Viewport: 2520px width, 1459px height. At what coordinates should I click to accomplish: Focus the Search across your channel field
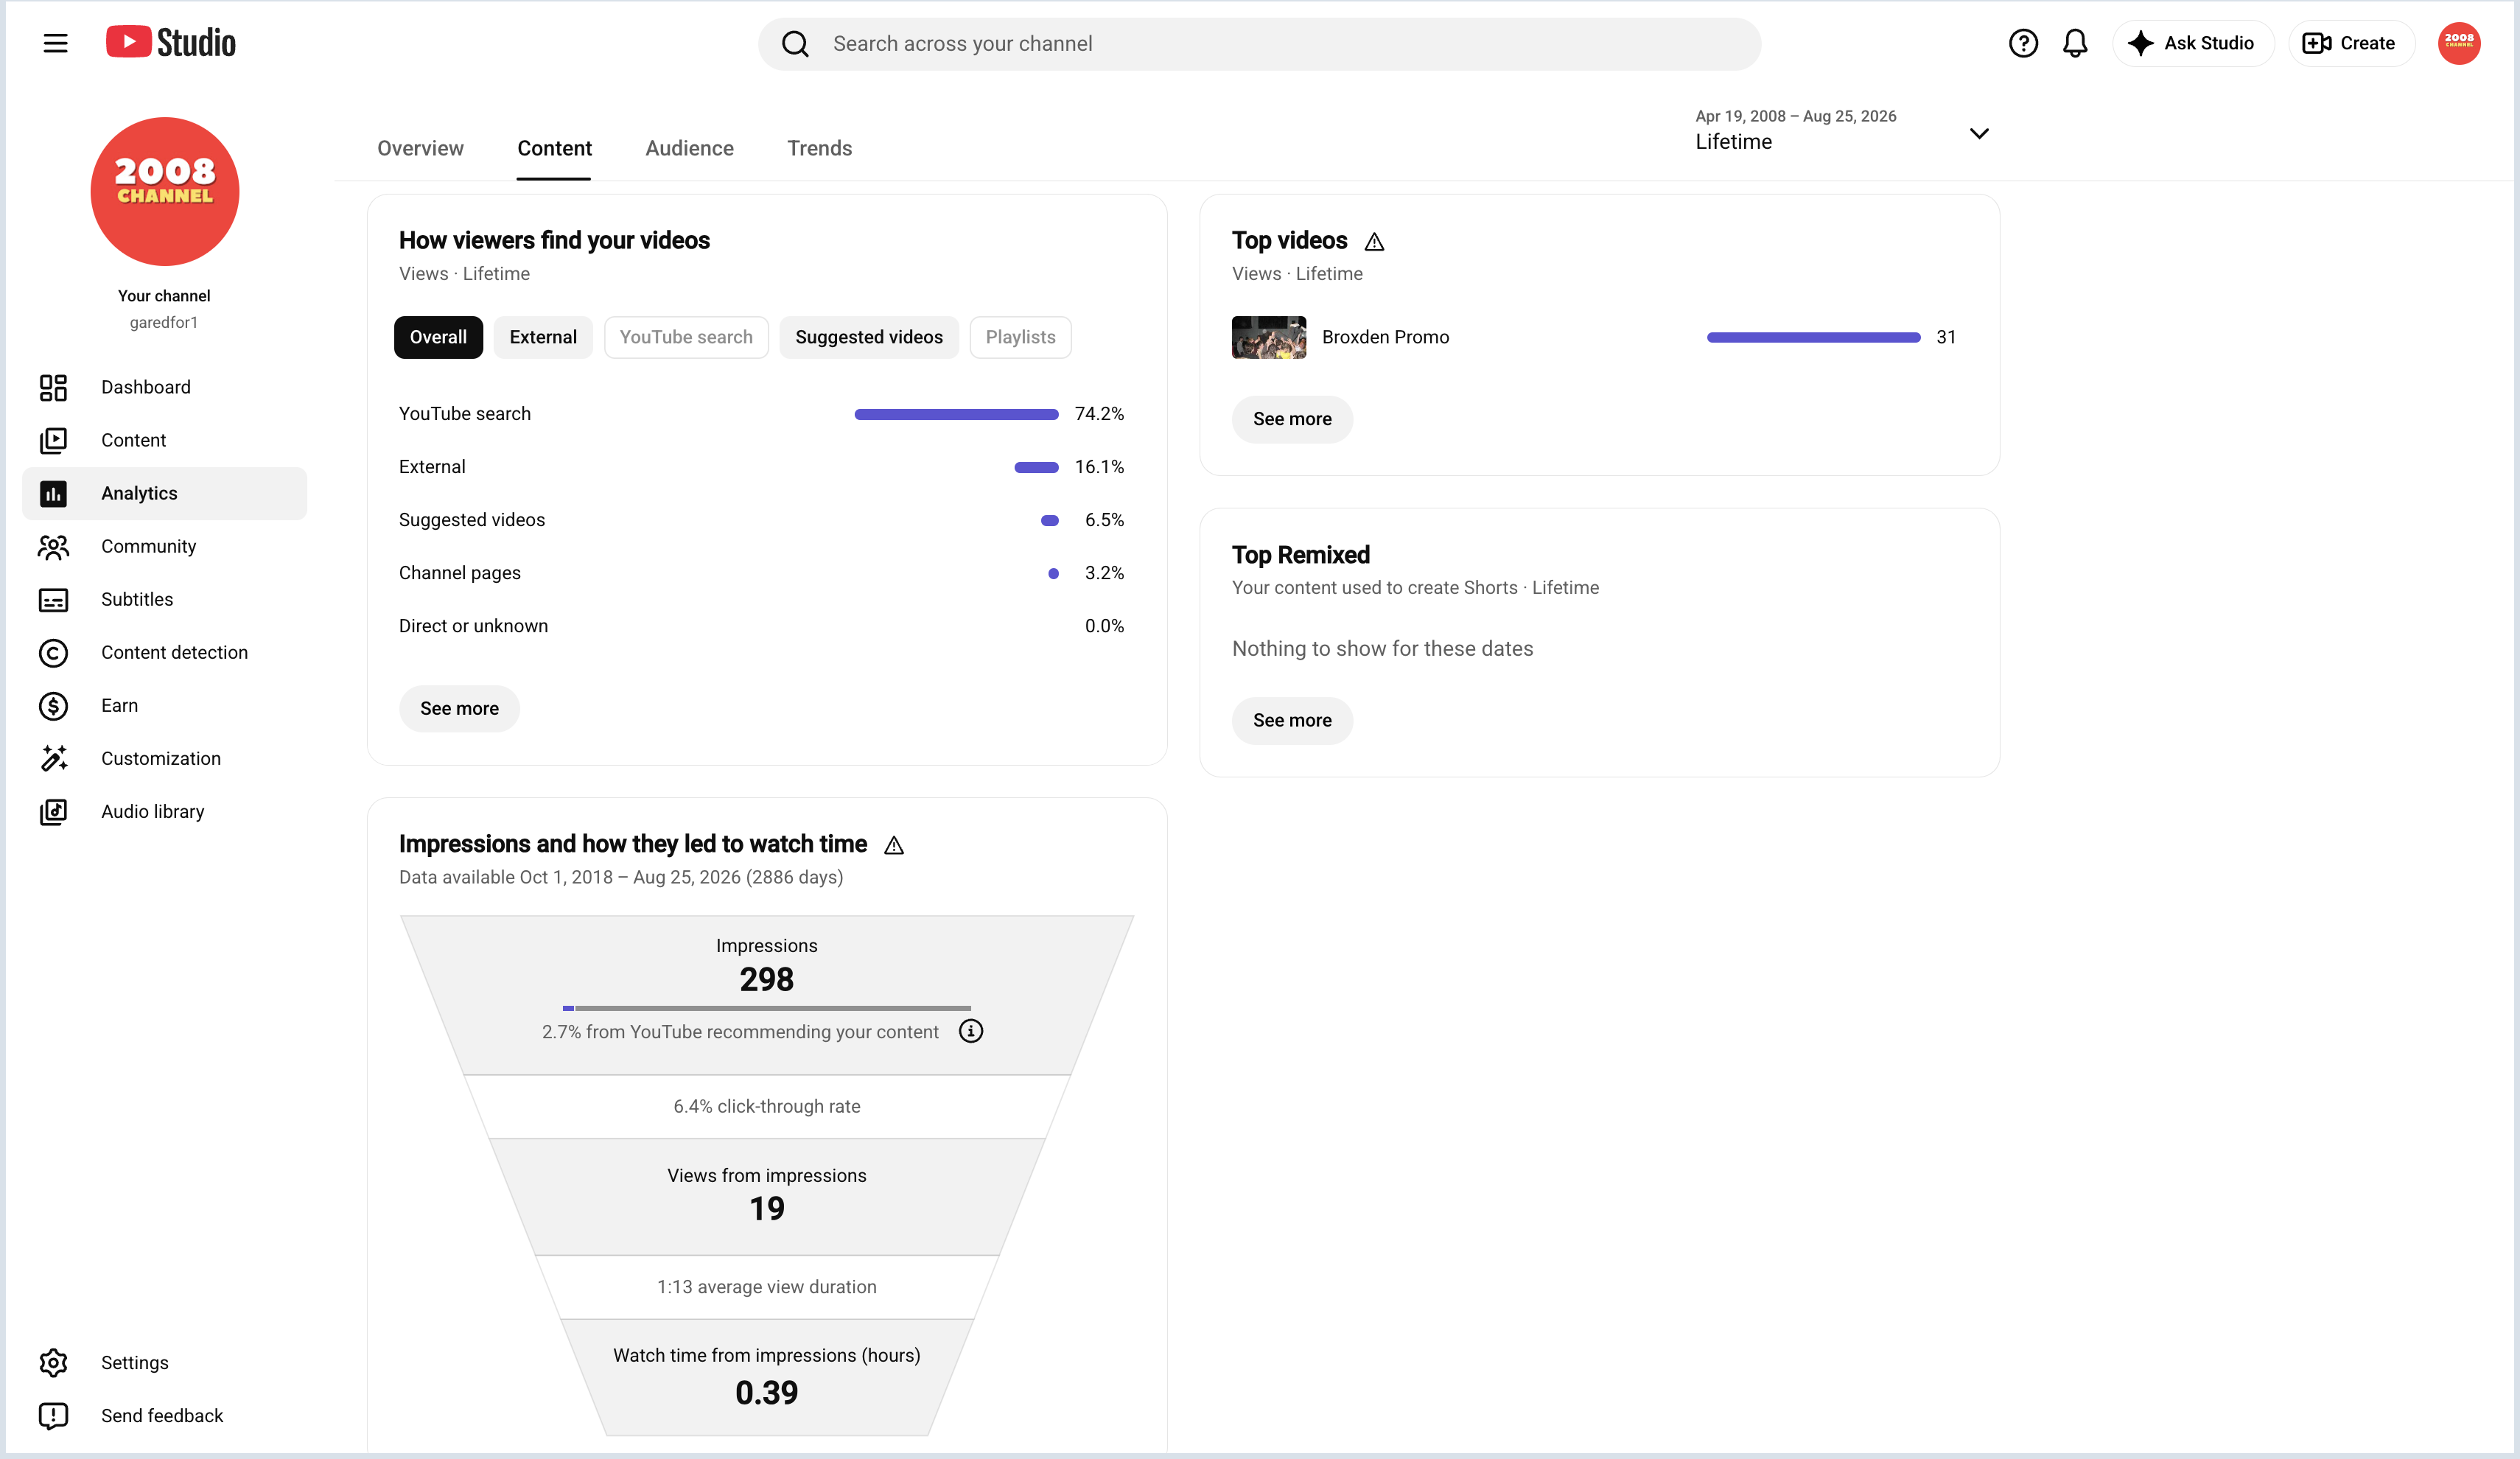point(1260,44)
